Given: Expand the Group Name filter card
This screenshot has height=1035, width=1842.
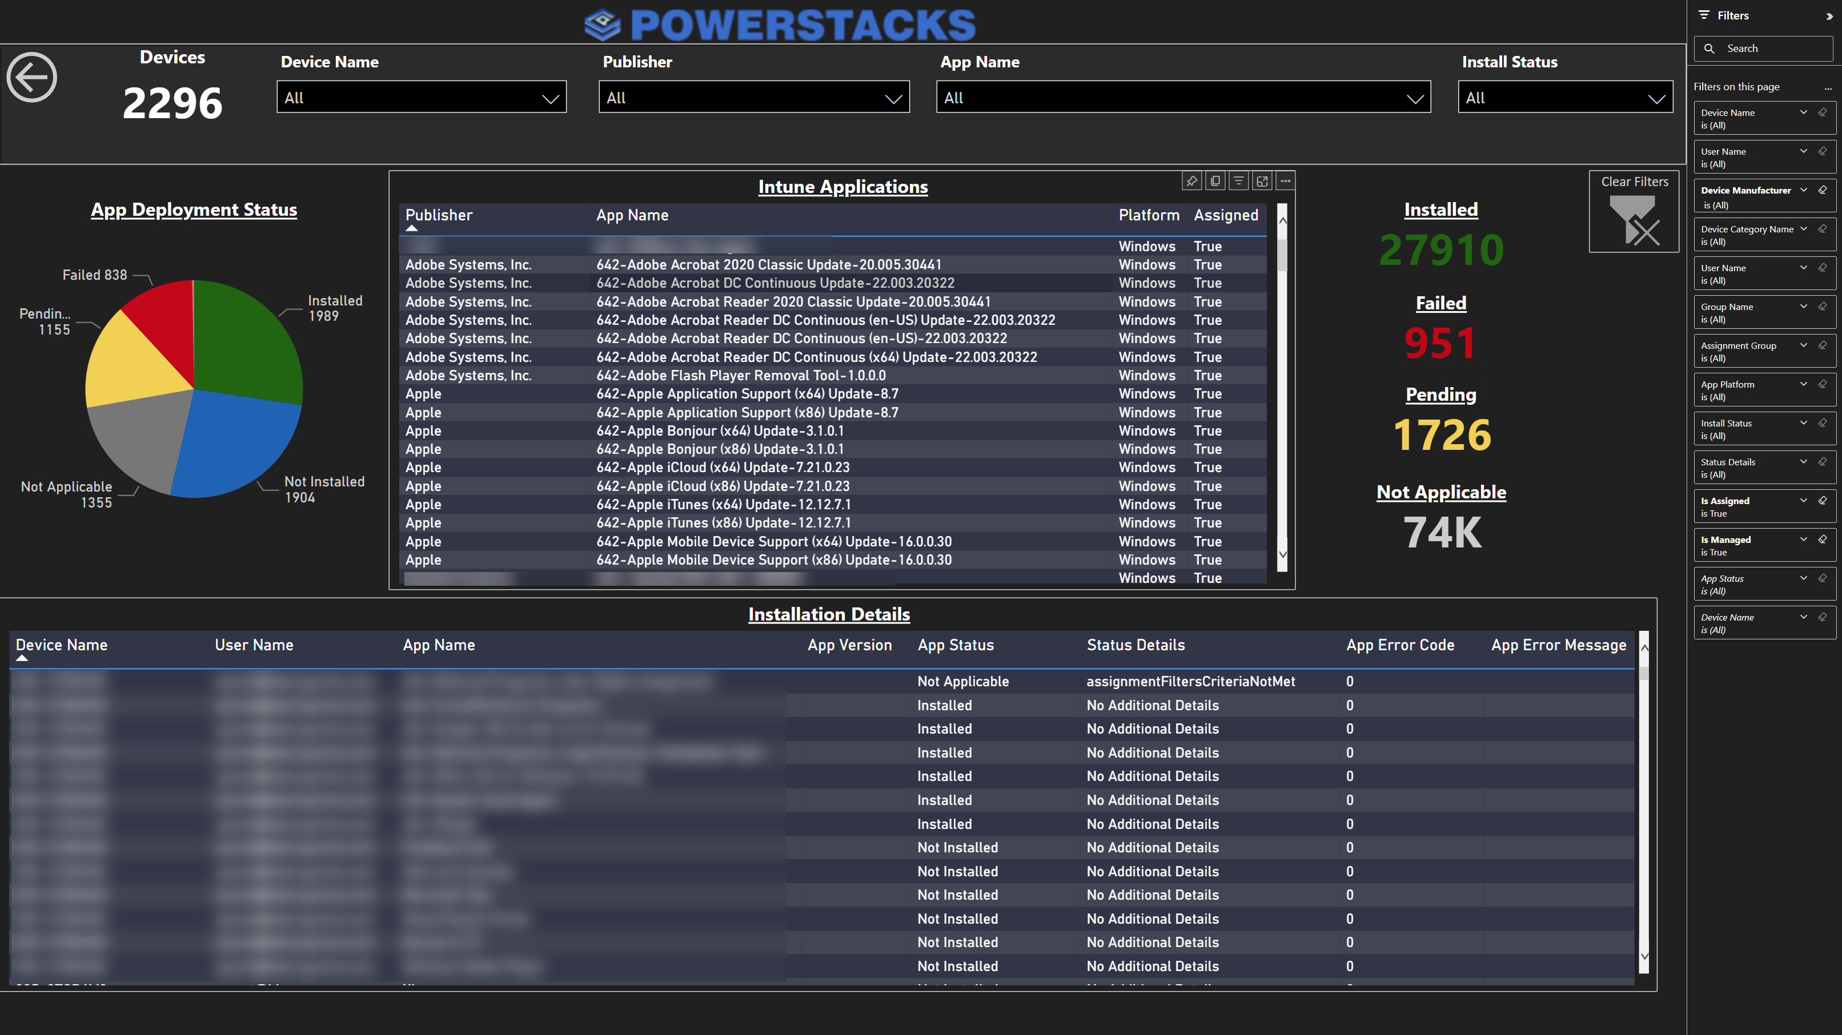Looking at the screenshot, I should tap(1803, 307).
